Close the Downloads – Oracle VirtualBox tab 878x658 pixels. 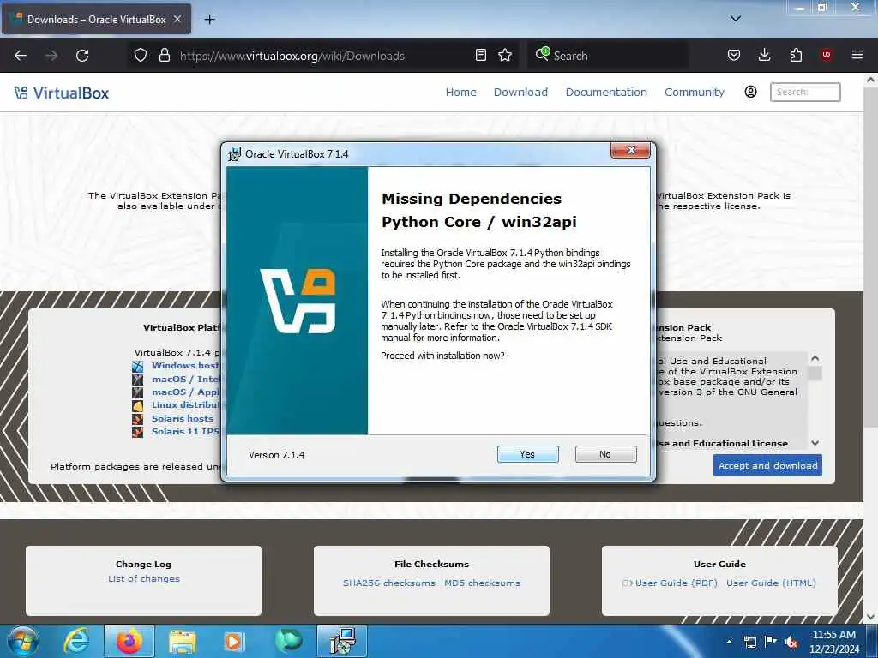click(x=177, y=19)
